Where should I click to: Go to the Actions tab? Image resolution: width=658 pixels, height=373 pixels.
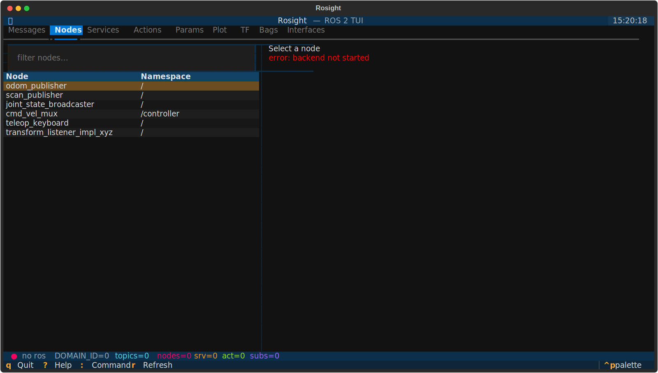[148, 30]
